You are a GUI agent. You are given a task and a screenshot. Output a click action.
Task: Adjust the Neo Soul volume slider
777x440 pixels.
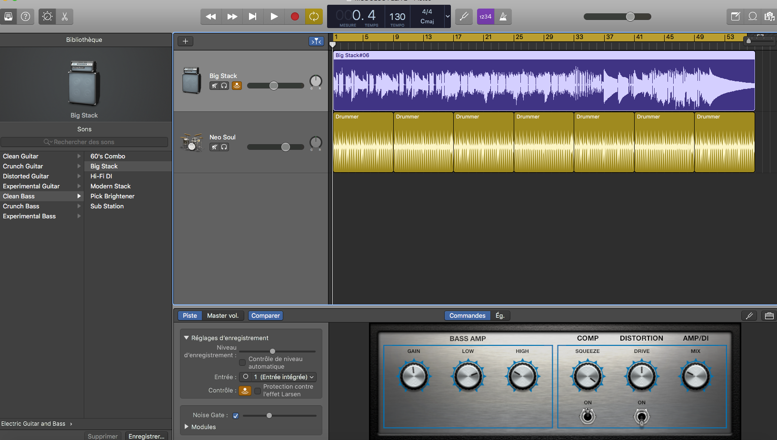click(285, 147)
